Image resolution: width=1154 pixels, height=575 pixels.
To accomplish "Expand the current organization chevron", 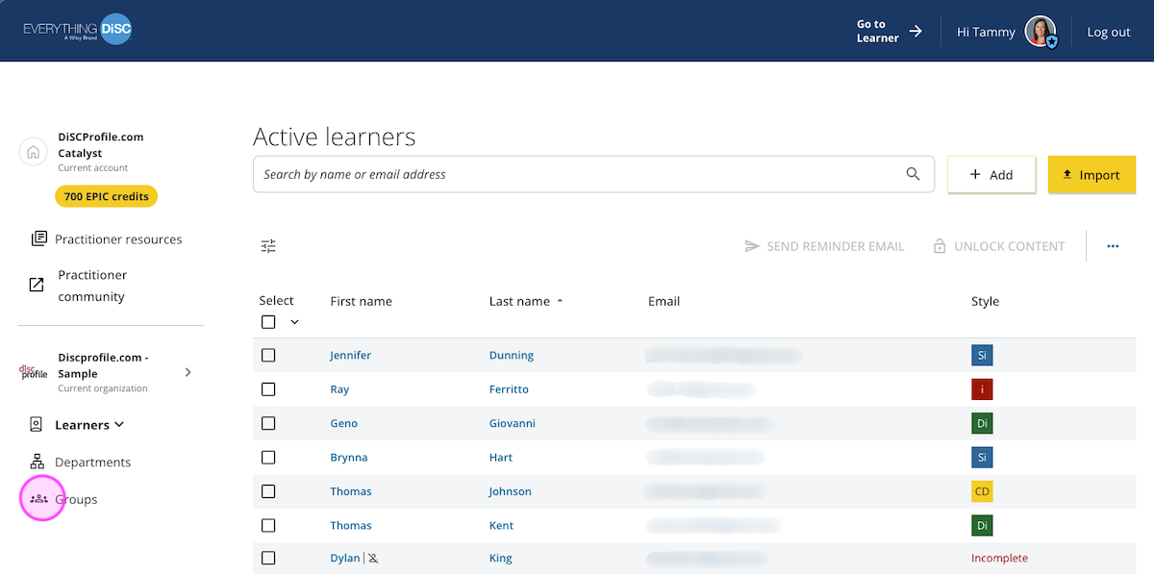I will pyautogui.click(x=188, y=372).
